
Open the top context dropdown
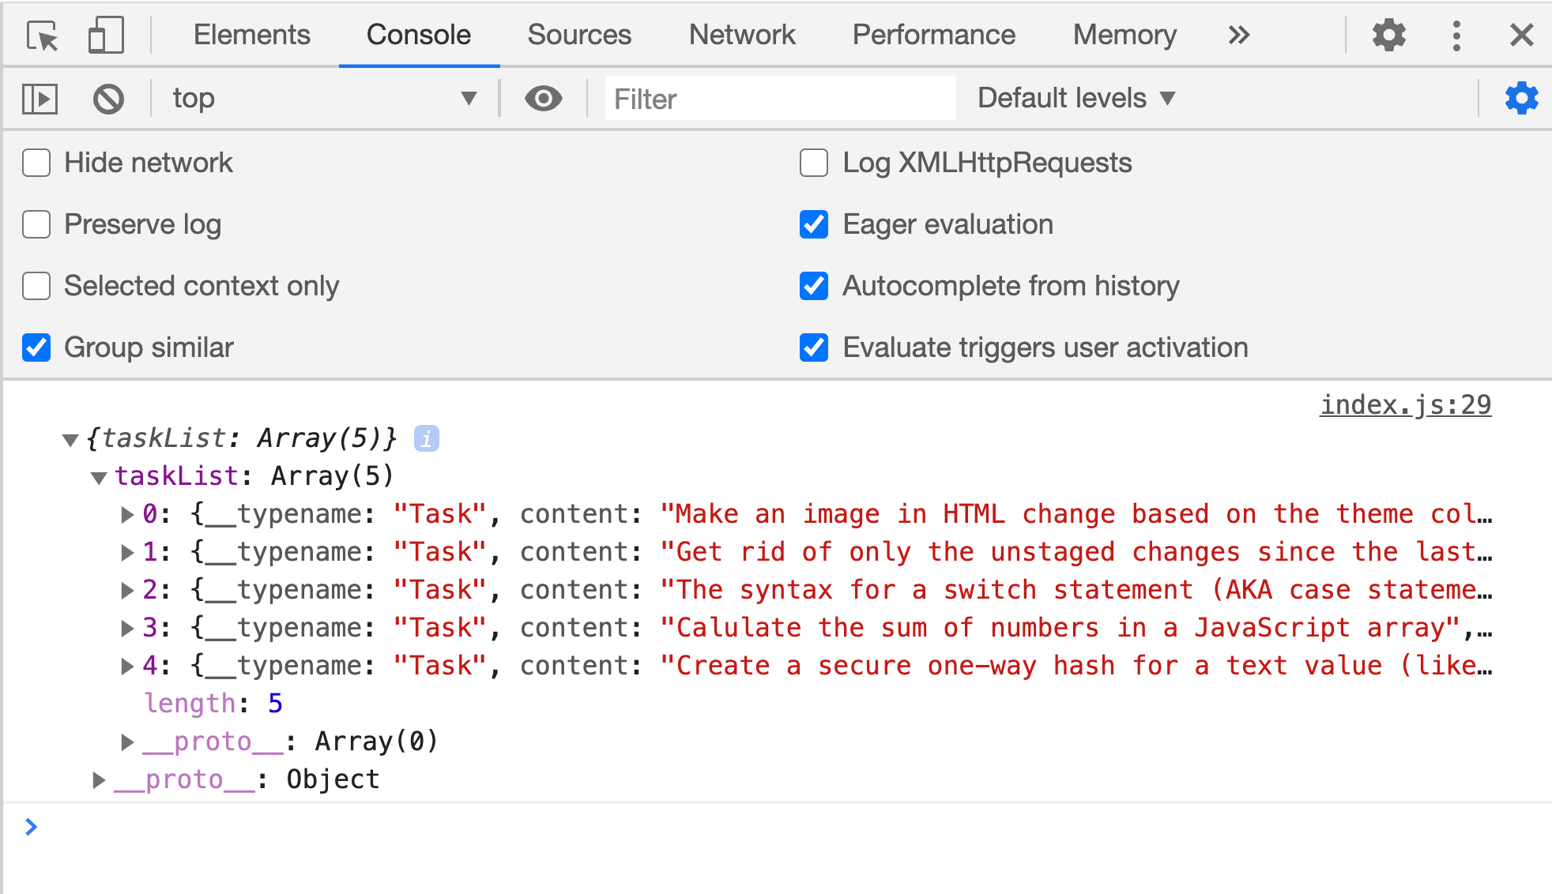coord(325,99)
